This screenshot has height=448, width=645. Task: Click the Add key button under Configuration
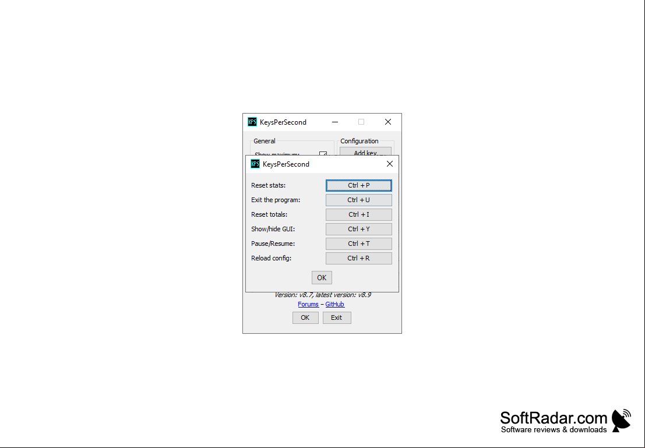[365, 152]
